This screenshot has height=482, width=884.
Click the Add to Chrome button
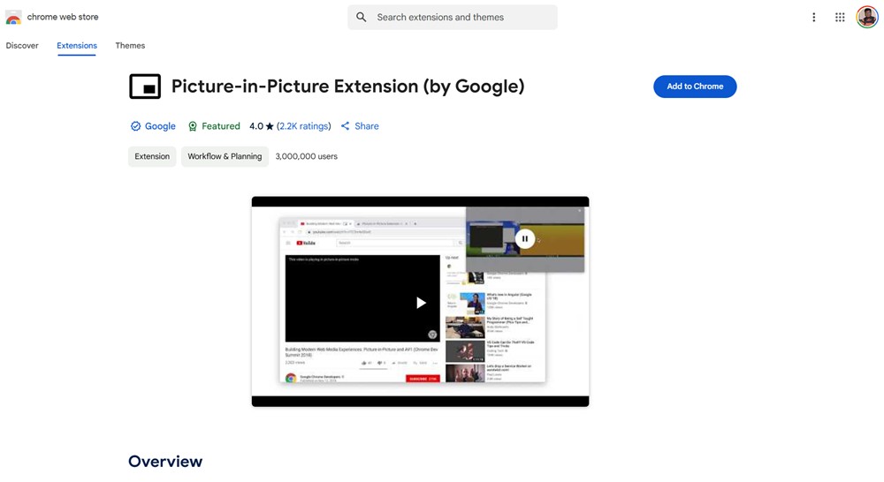(x=695, y=87)
